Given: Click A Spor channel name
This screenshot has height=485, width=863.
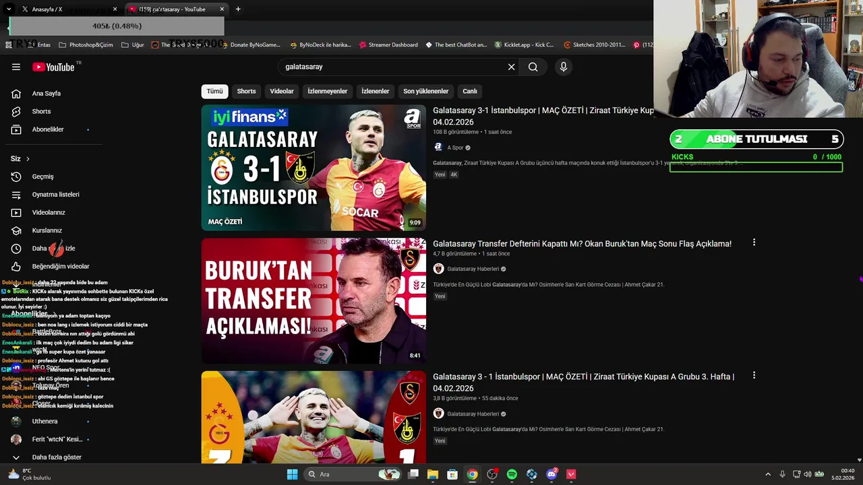Looking at the screenshot, I should pyautogui.click(x=455, y=148).
